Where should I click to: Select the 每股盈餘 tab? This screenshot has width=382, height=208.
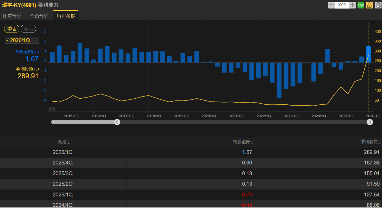[66, 16]
